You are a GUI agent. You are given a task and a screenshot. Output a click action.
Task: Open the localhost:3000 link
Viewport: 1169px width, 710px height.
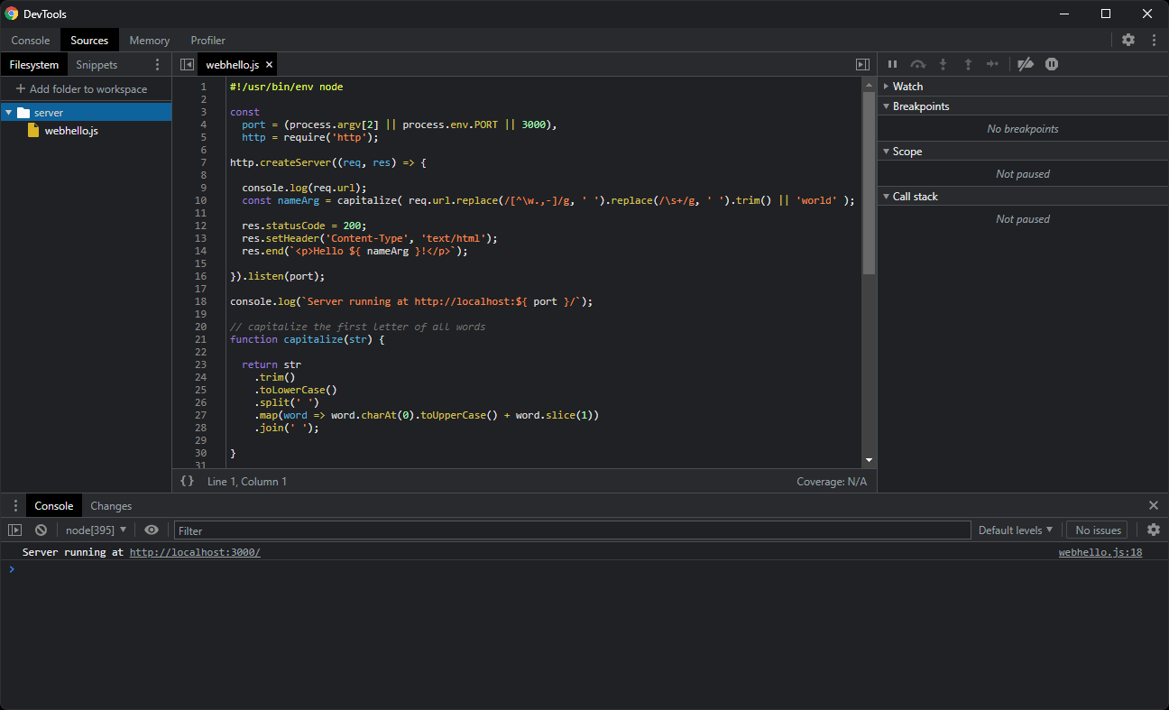pos(194,551)
